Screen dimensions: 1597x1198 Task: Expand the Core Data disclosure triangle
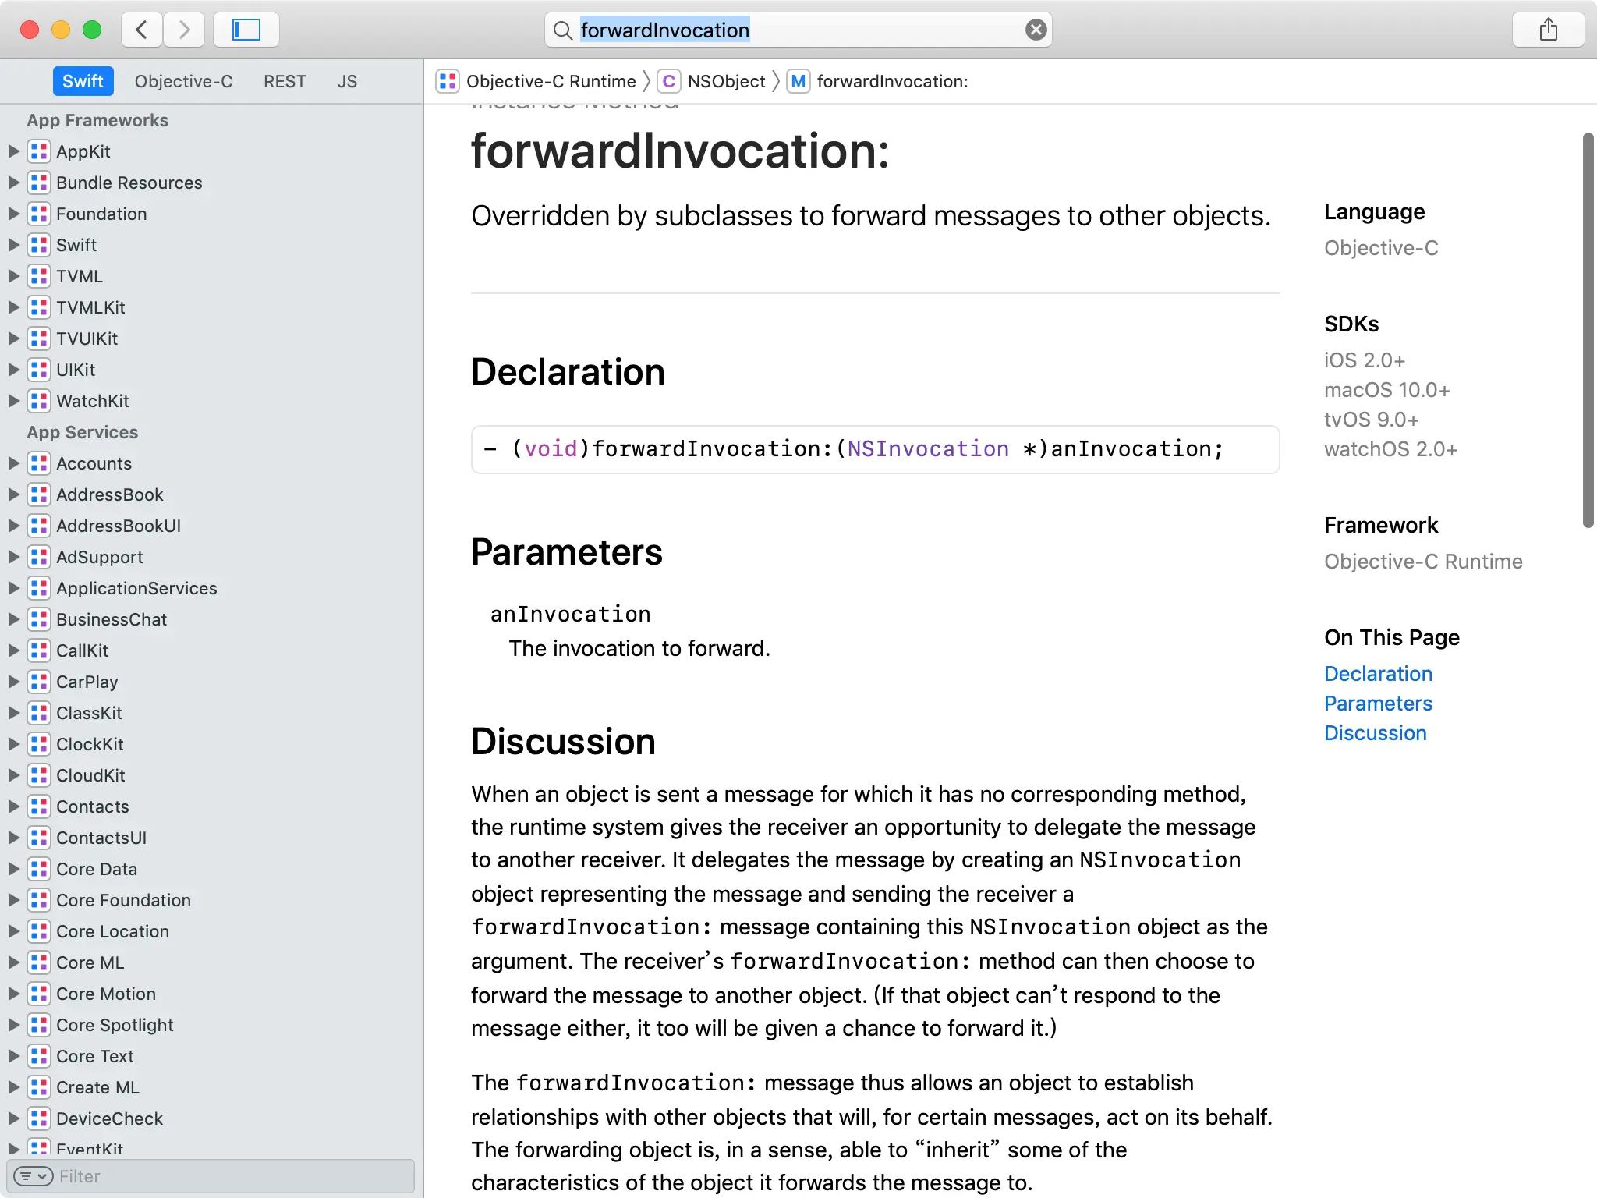(13, 869)
